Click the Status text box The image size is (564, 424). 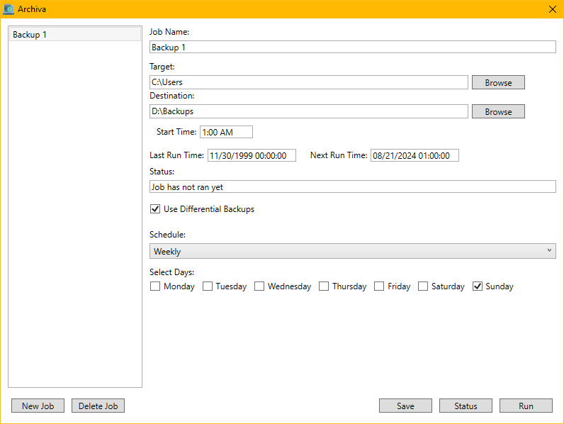353,186
